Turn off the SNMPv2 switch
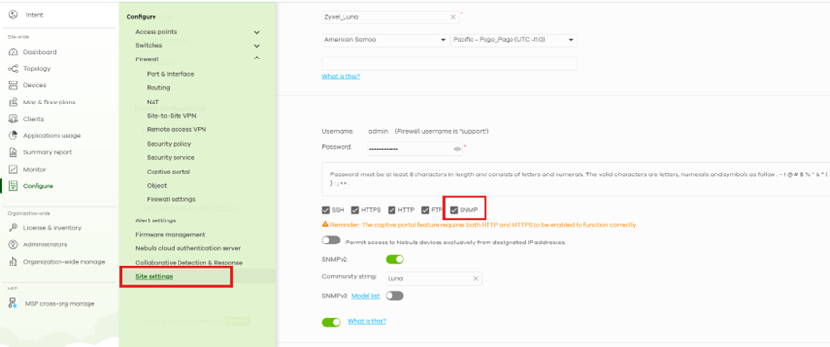Screen dimensions: 830x347 click(x=394, y=259)
